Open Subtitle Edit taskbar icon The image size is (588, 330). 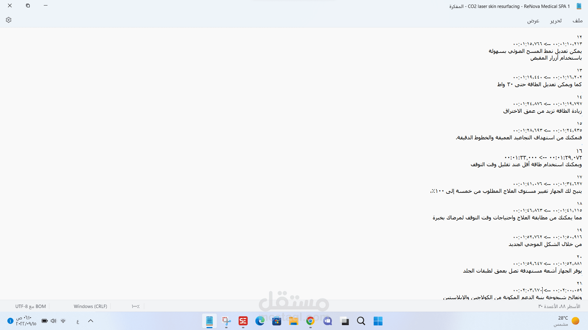(x=243, y=321)
